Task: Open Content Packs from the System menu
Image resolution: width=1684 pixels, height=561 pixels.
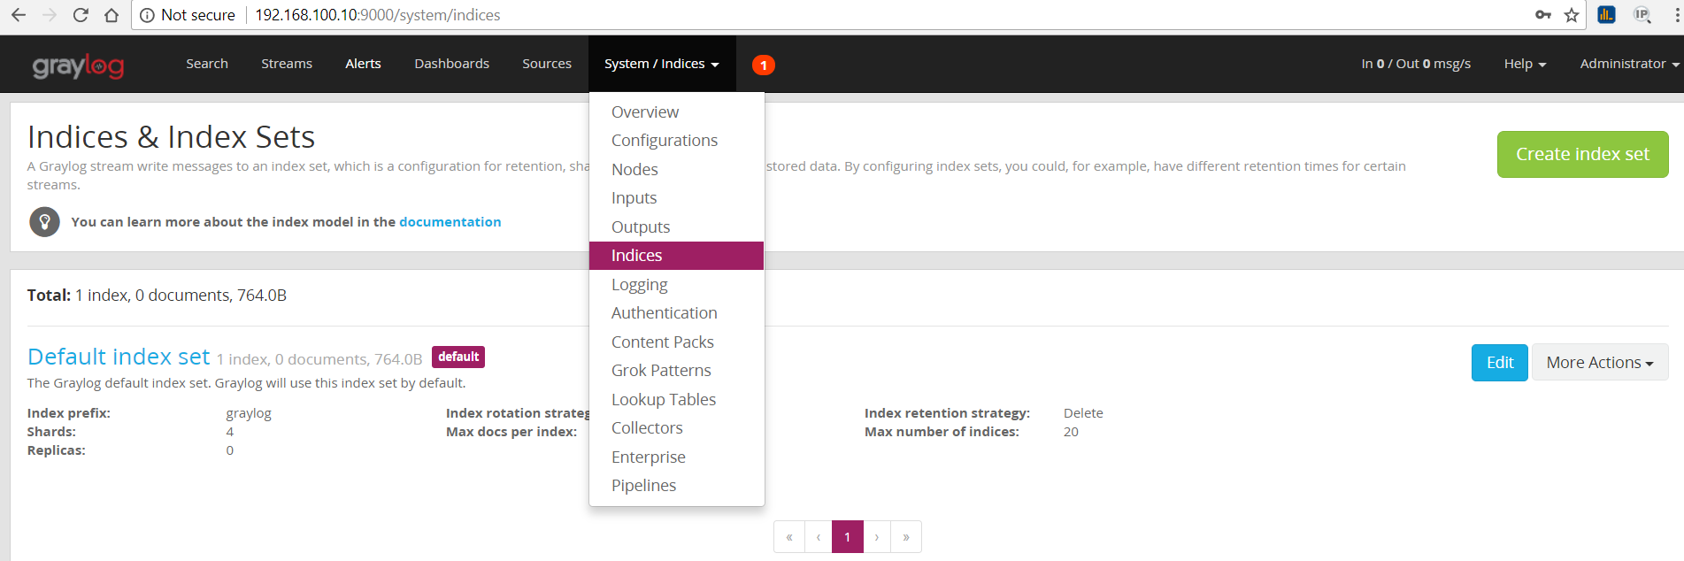Action: coord(676,342)
